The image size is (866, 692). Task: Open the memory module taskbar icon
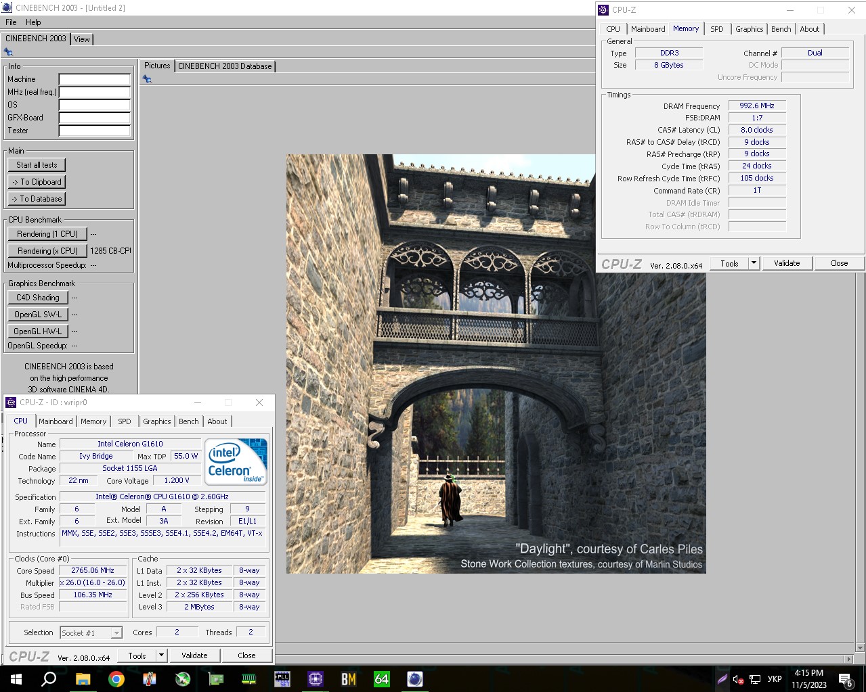point(249,678)
